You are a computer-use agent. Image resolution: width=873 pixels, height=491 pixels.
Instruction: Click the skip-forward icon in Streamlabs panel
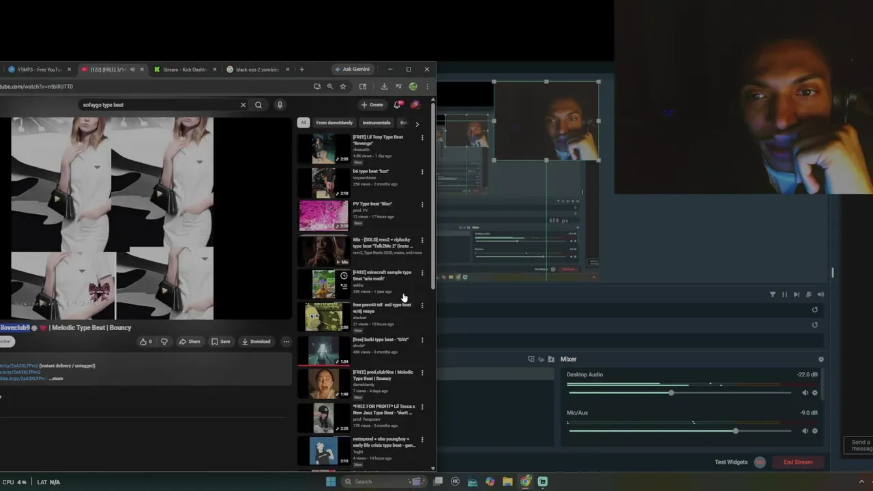[796, 295]
